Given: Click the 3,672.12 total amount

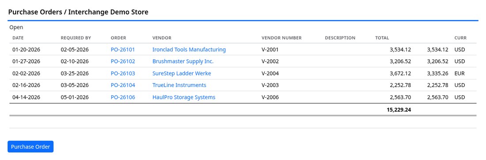Looking at the screenshot, I should [400, 73].
